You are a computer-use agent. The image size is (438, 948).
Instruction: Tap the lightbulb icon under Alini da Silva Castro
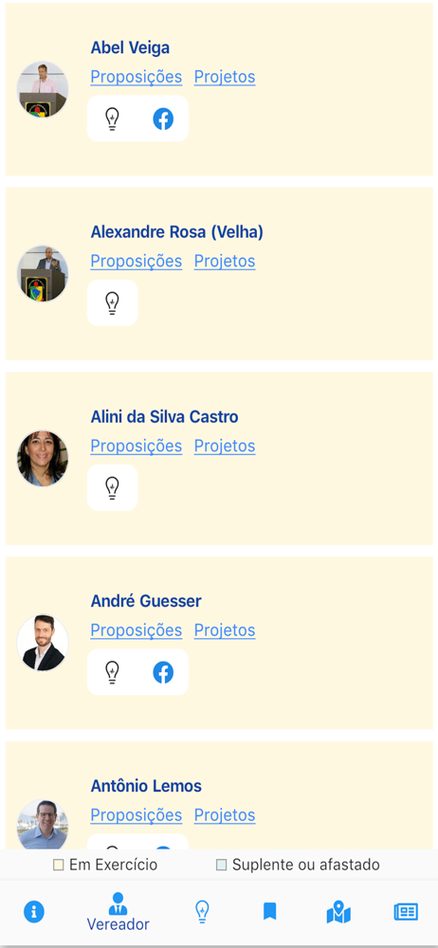point(112,487)
